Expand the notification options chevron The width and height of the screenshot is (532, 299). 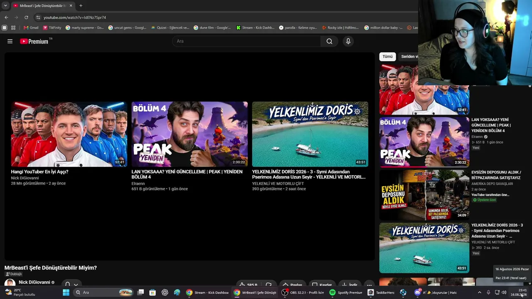tap(76, 285)
